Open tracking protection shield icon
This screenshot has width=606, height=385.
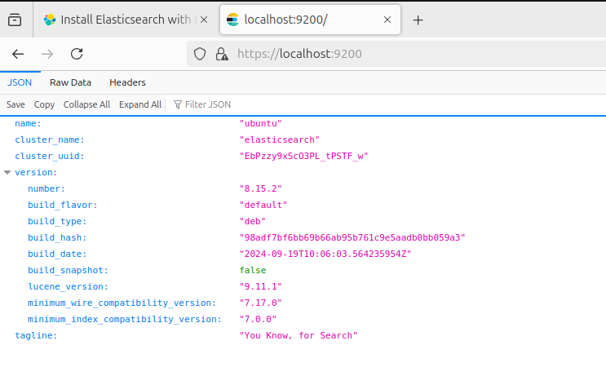point(200,54)
